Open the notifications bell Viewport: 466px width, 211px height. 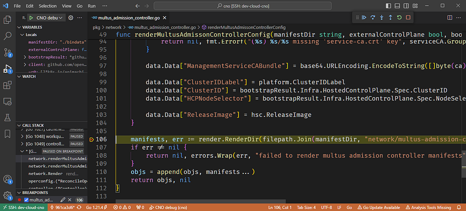coord(459,208)
